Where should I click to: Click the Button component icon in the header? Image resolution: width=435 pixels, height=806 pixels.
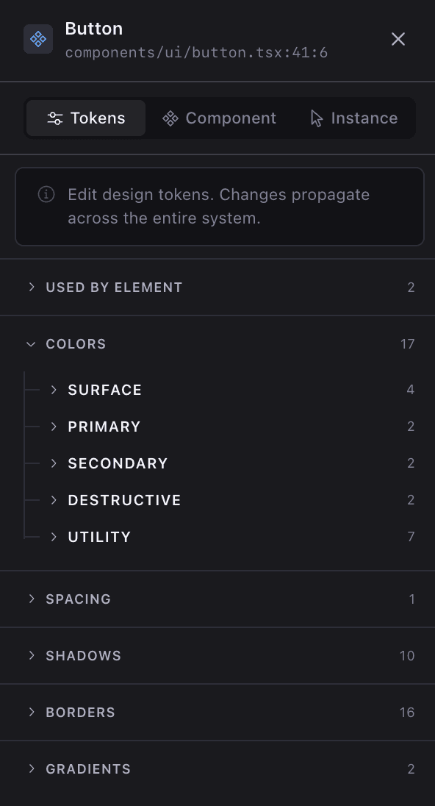point(38,39)
